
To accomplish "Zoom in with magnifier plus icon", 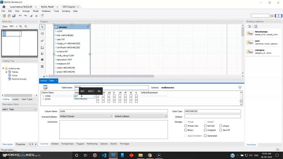I will pos(21,26).
